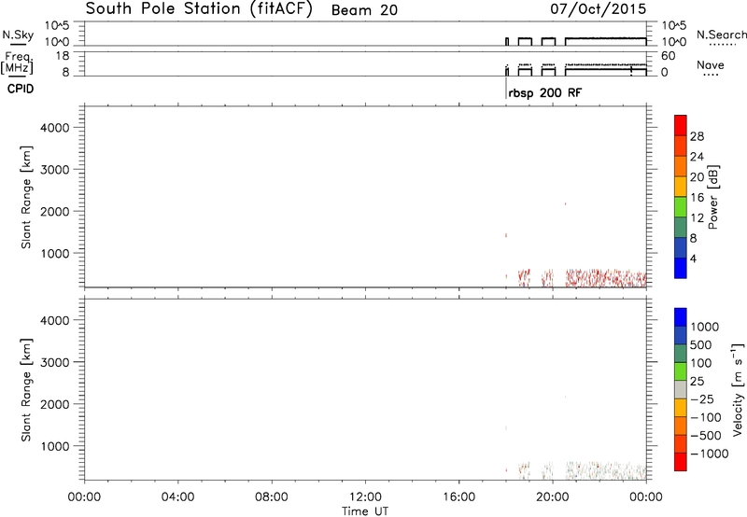Click the 1000 tick of the power panel
The height and width of the screenshot is (517, 747).
coord(54,253)
